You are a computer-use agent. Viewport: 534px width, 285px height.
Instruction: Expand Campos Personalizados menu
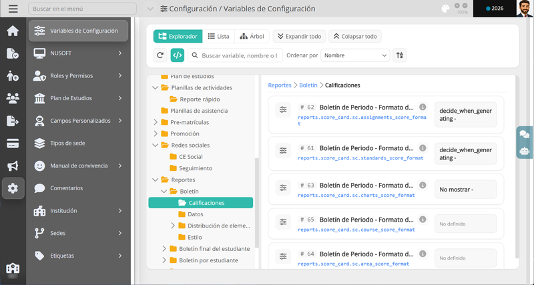pos(78,121)
